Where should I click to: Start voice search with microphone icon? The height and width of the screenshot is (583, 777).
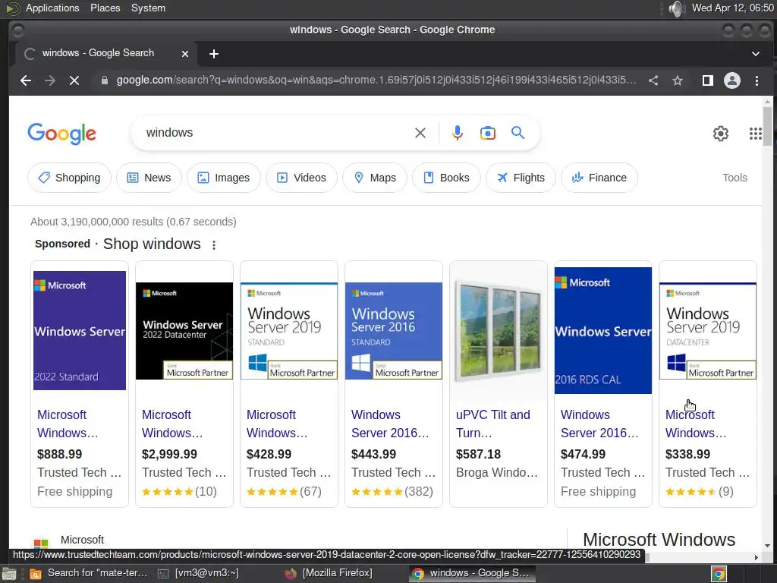coord(458,133)
